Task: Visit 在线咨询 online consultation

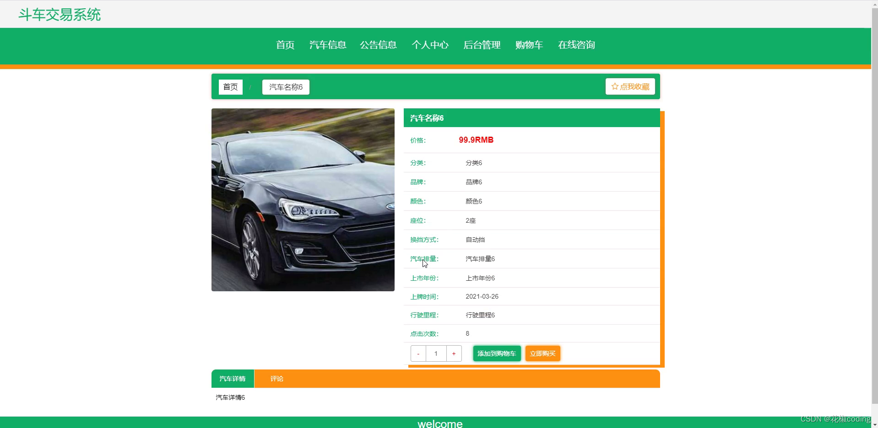Action: tap(576, 45)
